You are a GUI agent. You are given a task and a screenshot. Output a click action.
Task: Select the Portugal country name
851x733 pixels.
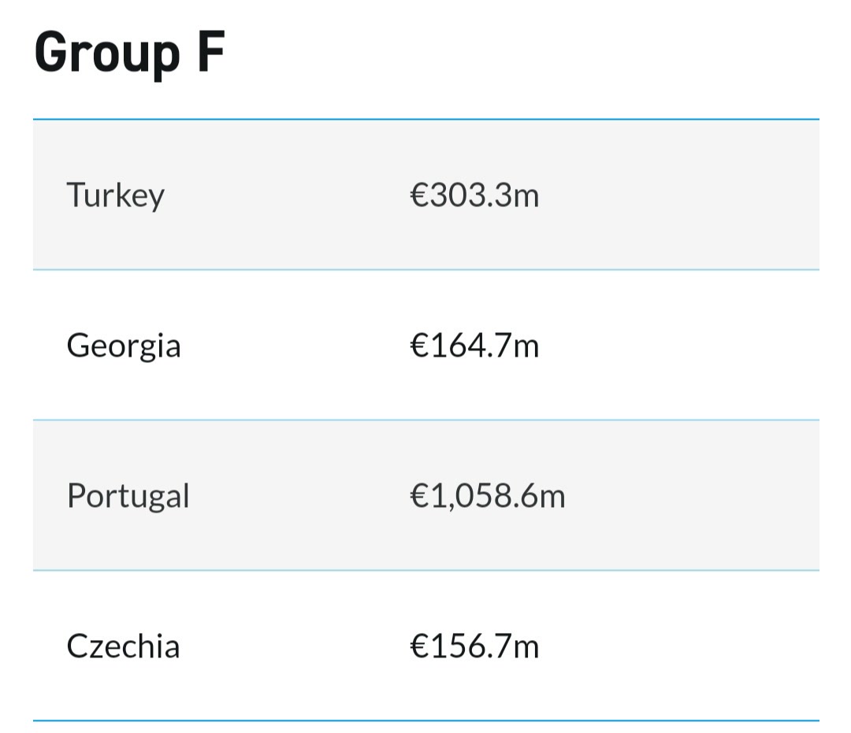[x=128, y=496]
